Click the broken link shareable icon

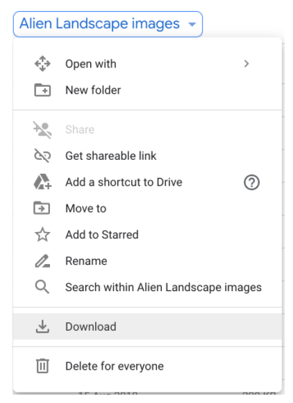pos(42,156)
